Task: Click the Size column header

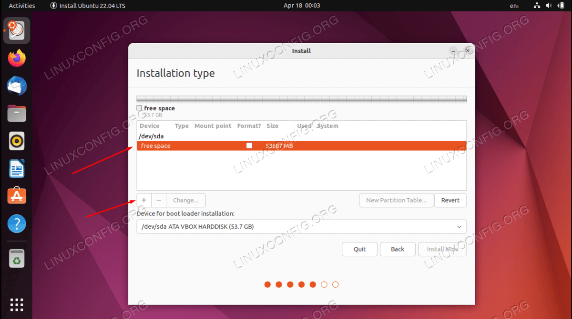Action: click(272, 126)
